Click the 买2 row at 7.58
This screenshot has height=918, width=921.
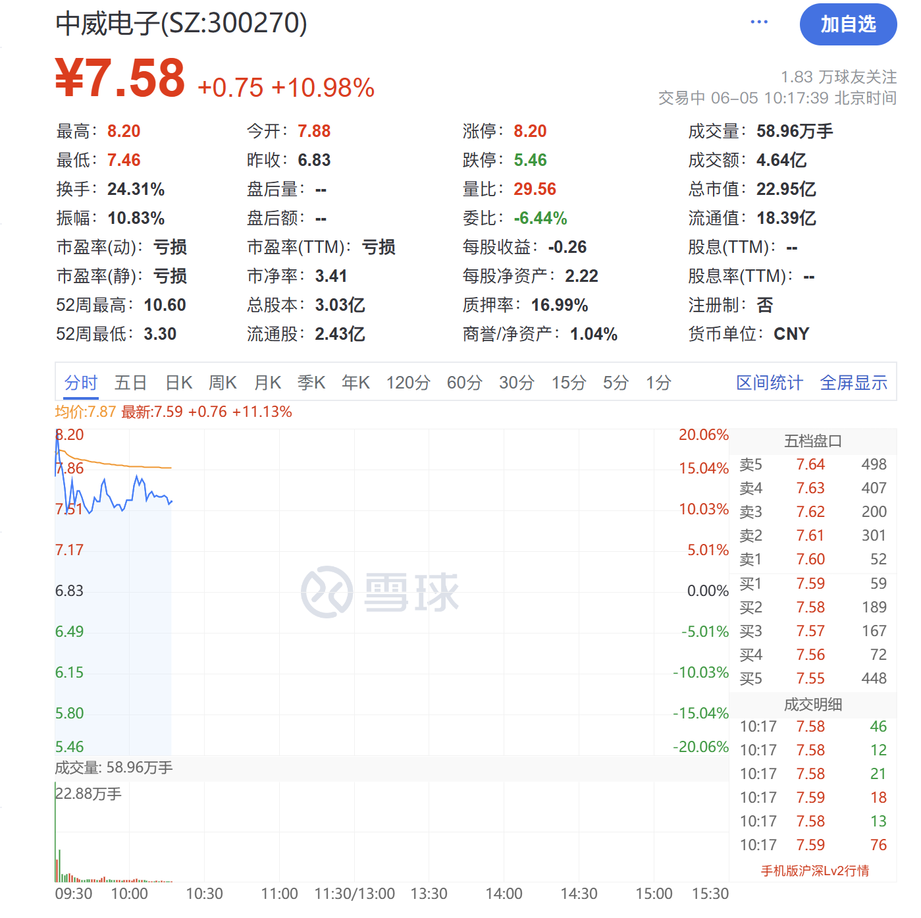813,607
